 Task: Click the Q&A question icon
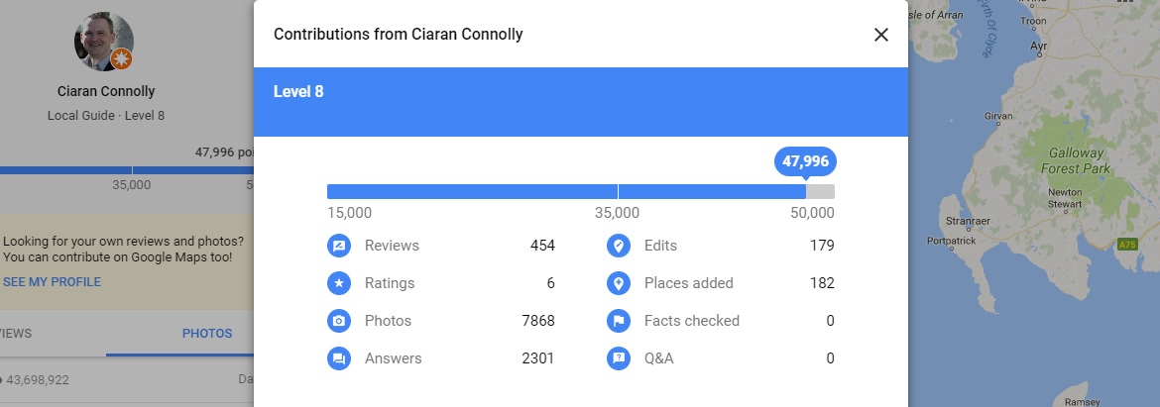point(619,358)
